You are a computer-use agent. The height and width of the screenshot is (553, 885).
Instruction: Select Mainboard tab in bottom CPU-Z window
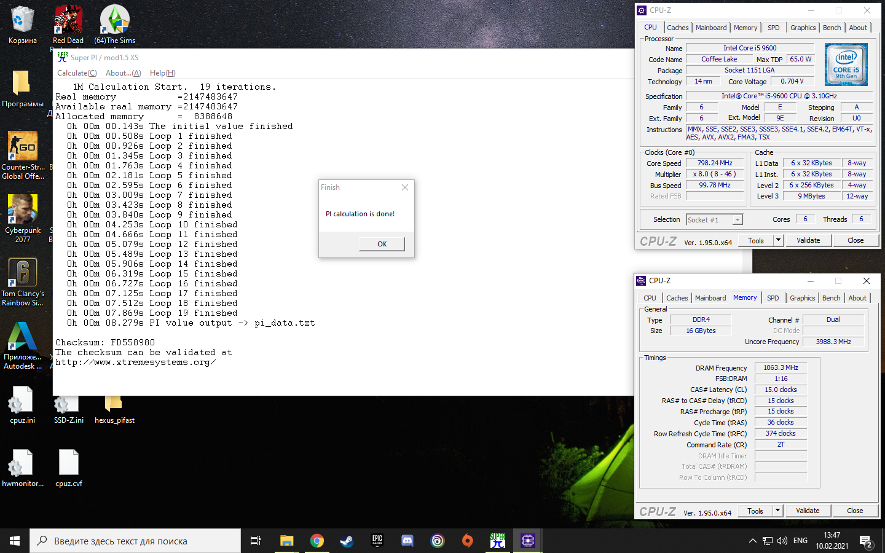(710, 298)
